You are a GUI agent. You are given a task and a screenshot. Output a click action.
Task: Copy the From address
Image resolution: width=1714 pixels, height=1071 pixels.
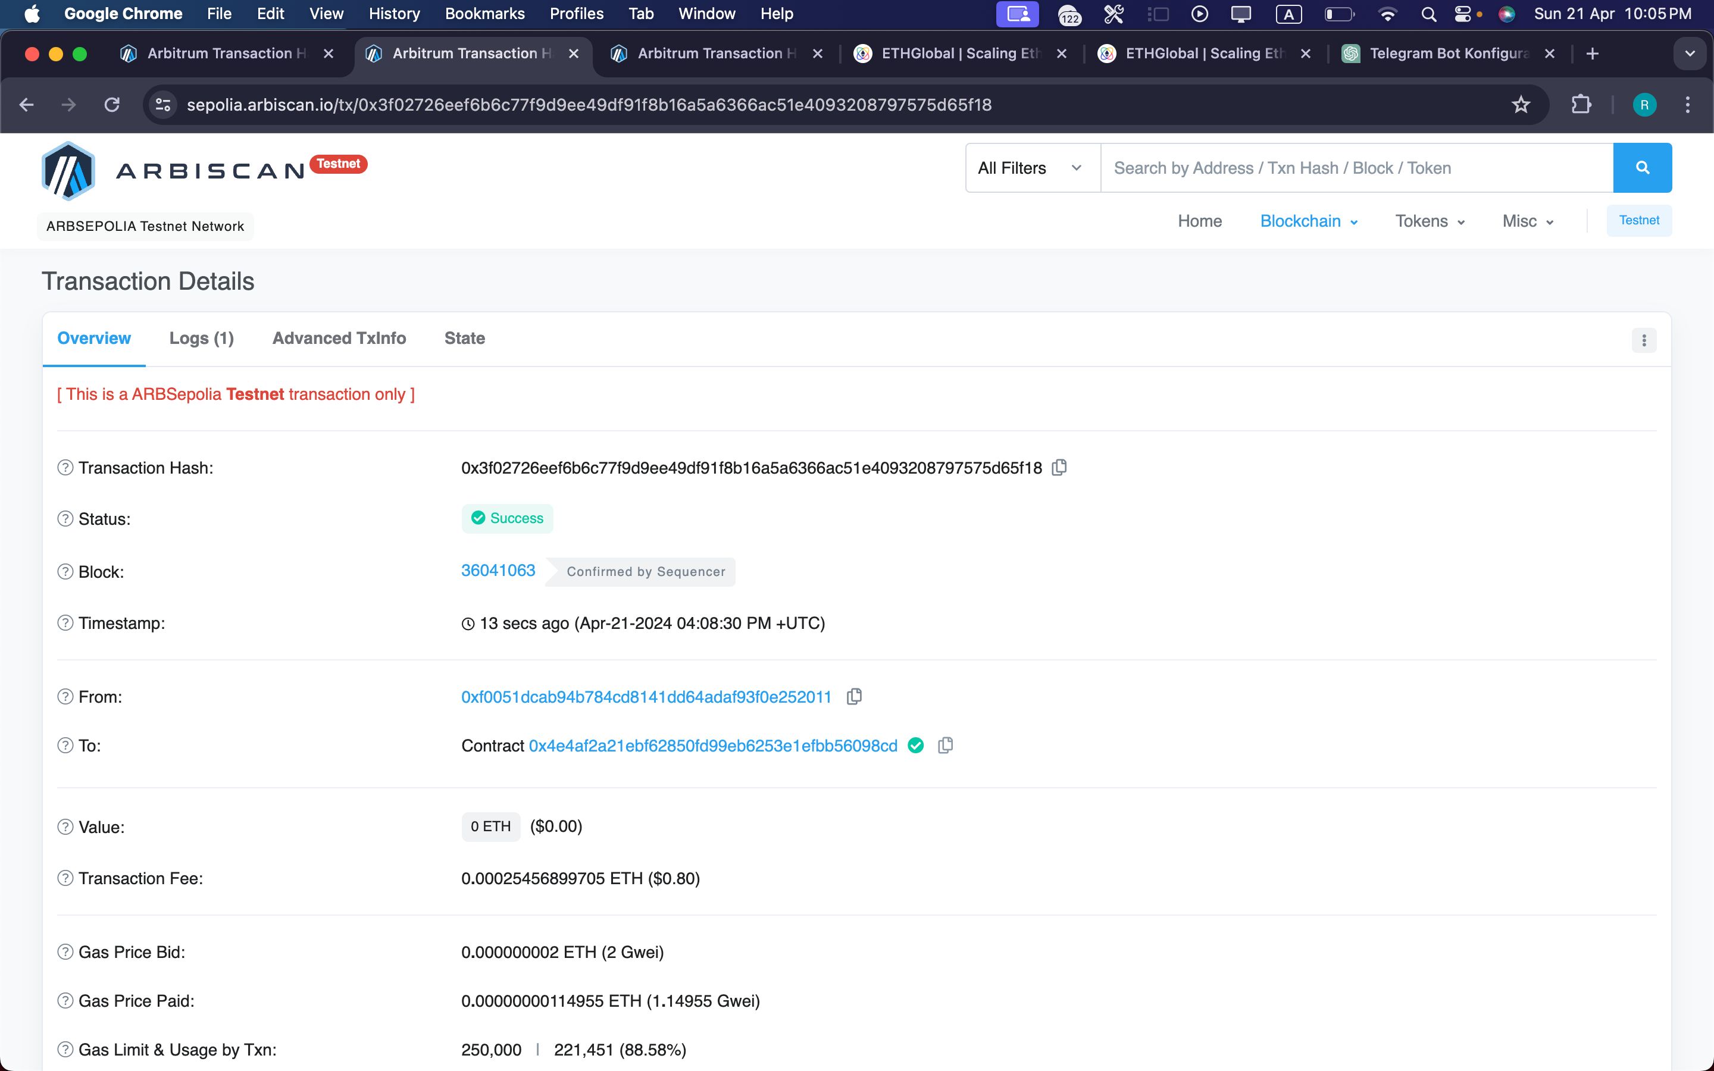click(854, 697)
